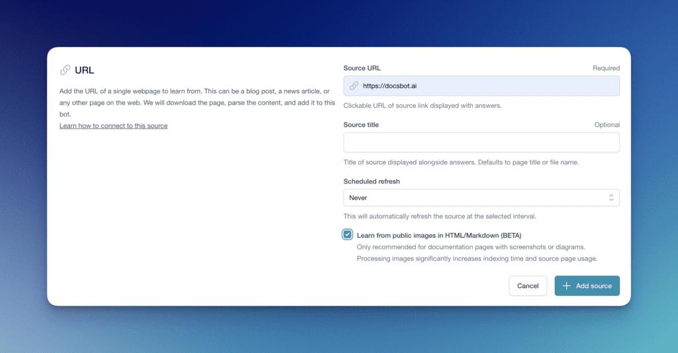Toggle the Learn from public images checkbox

pos(348,235)
